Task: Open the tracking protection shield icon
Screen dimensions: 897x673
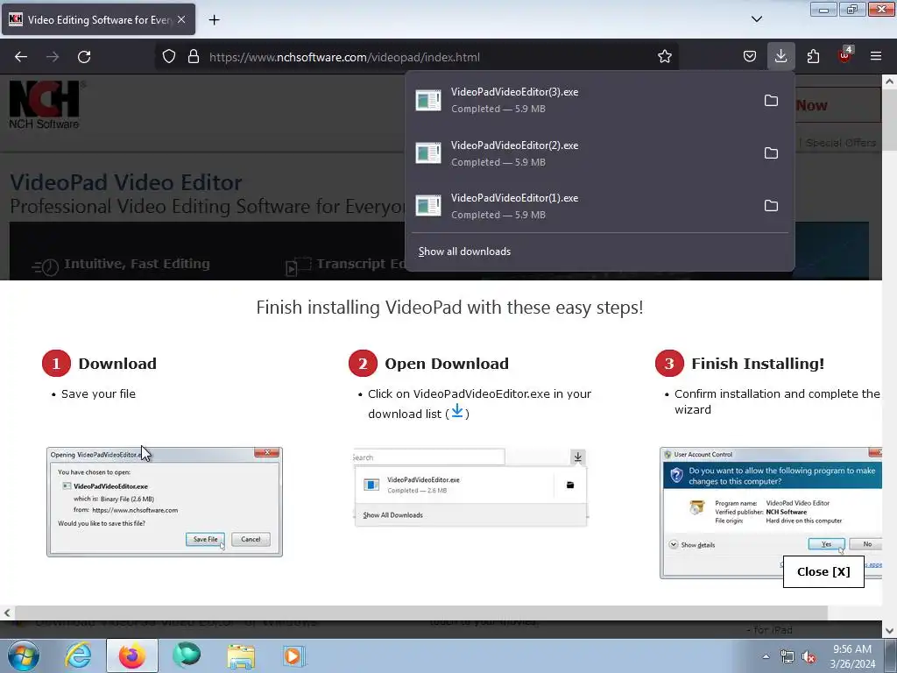Action: tap(169, 57)
